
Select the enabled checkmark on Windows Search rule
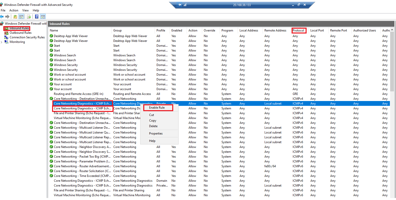pos(51,55)
